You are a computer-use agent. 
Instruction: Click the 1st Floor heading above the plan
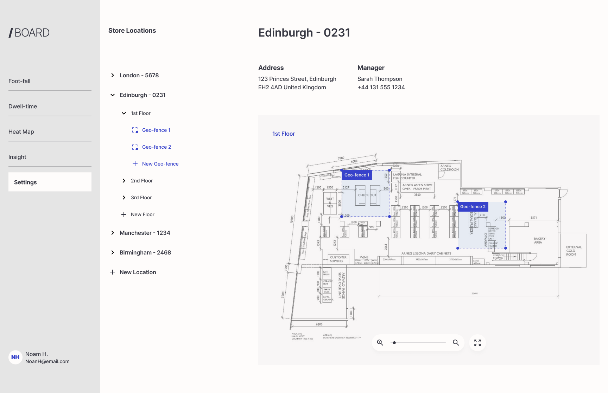coord(284,134)
